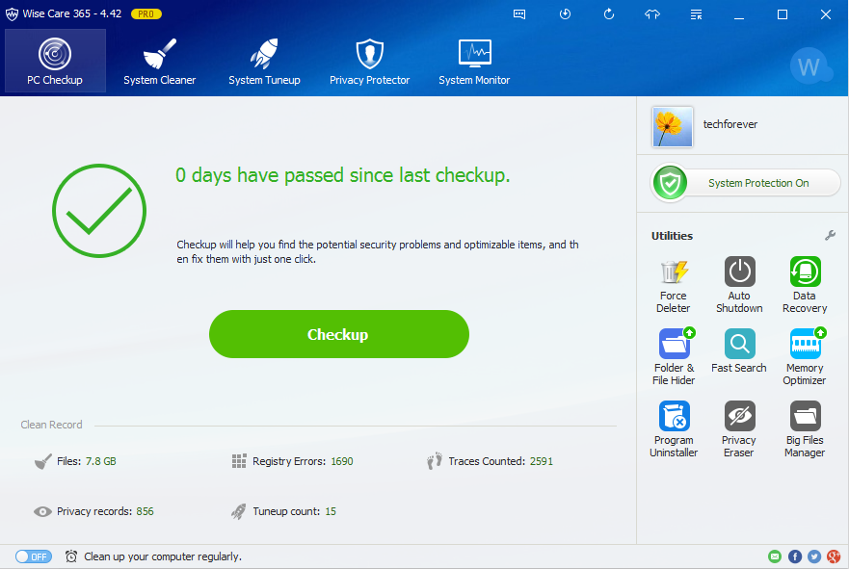
Task: Launch Fast Search utility
Action: point(739,351)
